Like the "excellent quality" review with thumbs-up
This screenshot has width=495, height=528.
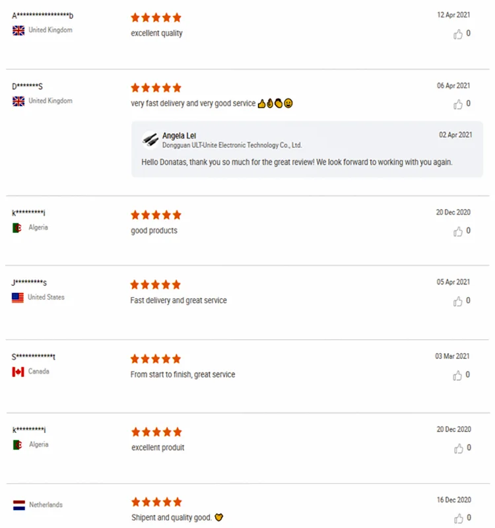[x=458, y=34]
